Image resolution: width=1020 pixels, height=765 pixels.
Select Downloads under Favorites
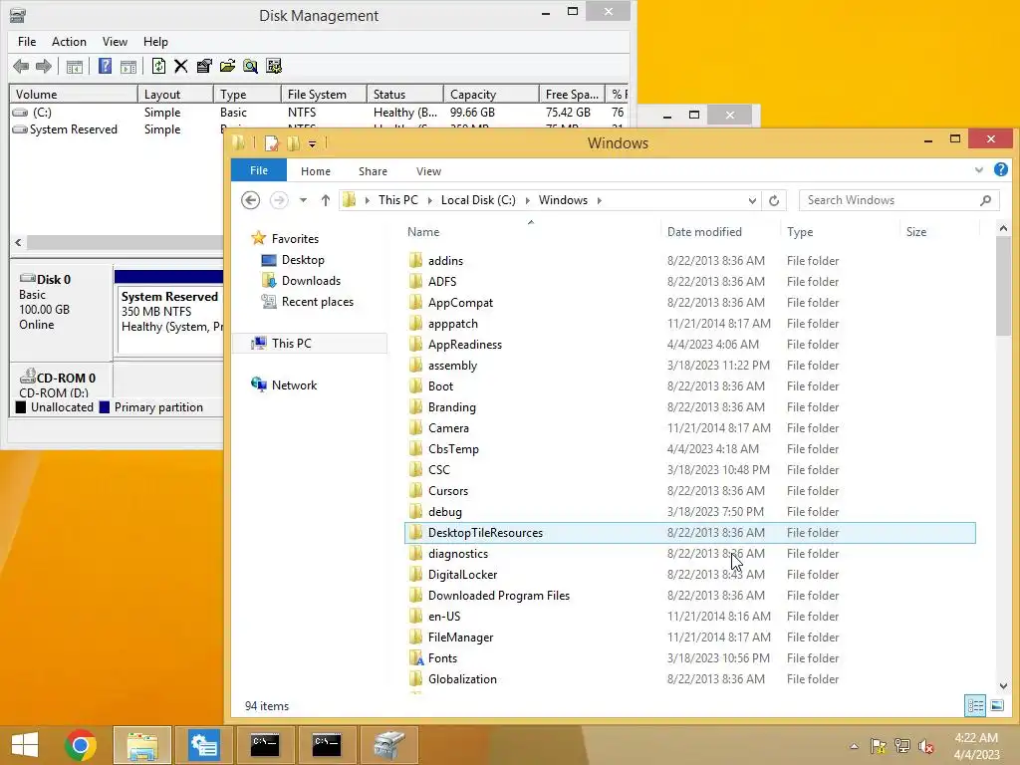[311, 281]
